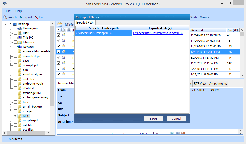
Task: Expand the This PC tree node
Action: (11, 38)
